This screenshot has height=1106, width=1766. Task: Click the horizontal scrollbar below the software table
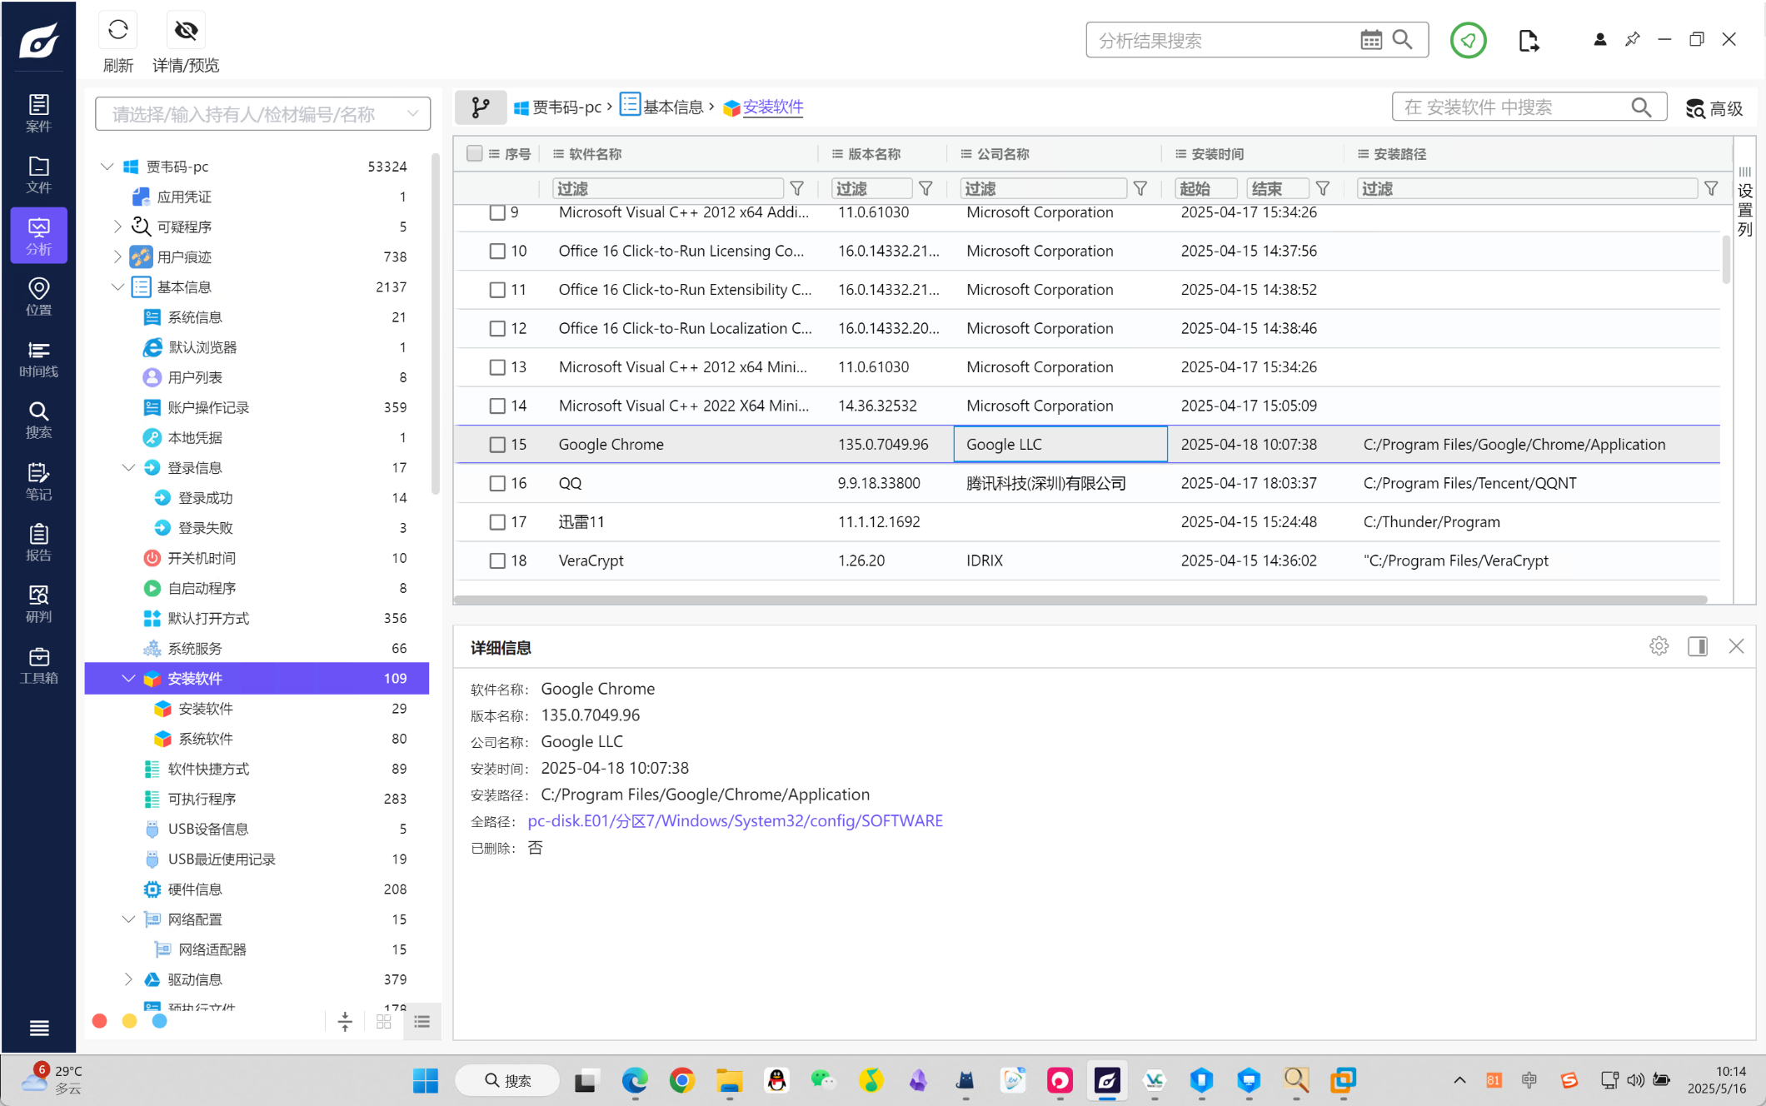click(x=1080, y=599)
